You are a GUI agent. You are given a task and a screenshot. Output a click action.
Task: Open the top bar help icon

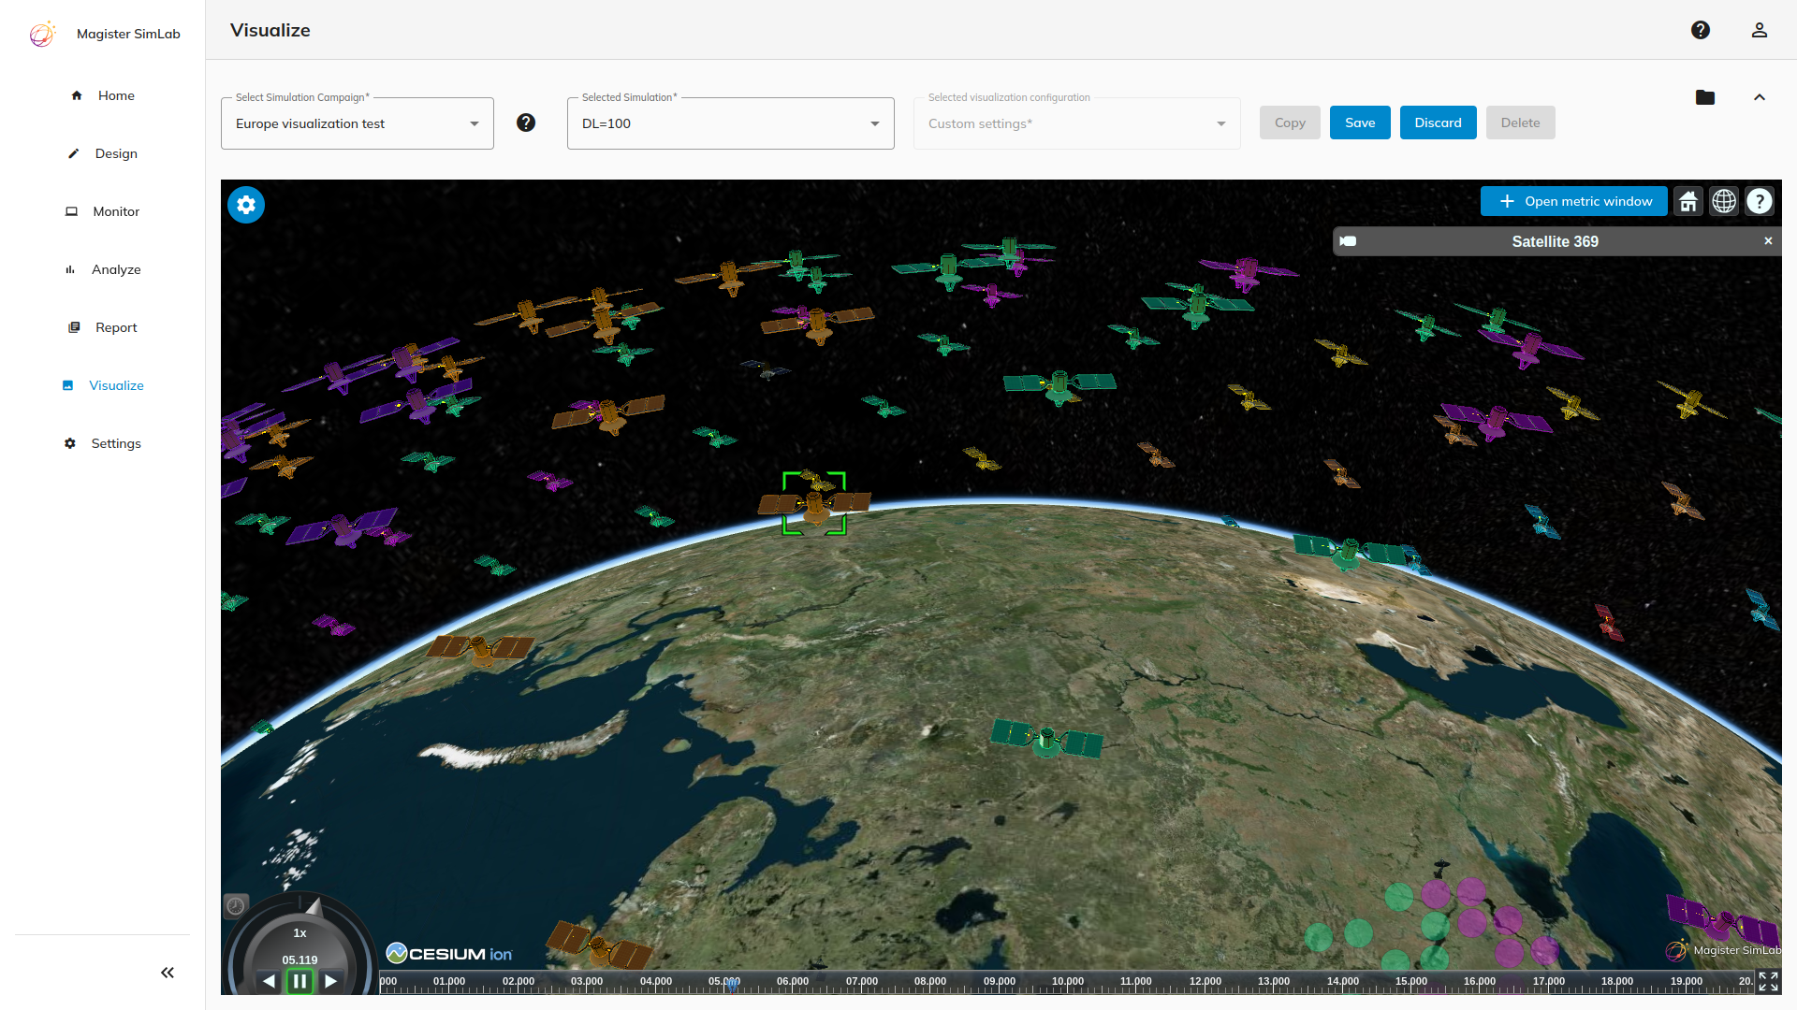point(1701,30)
